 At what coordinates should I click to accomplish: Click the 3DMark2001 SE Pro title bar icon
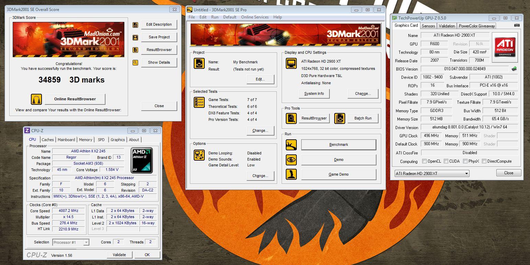(189, 10)
